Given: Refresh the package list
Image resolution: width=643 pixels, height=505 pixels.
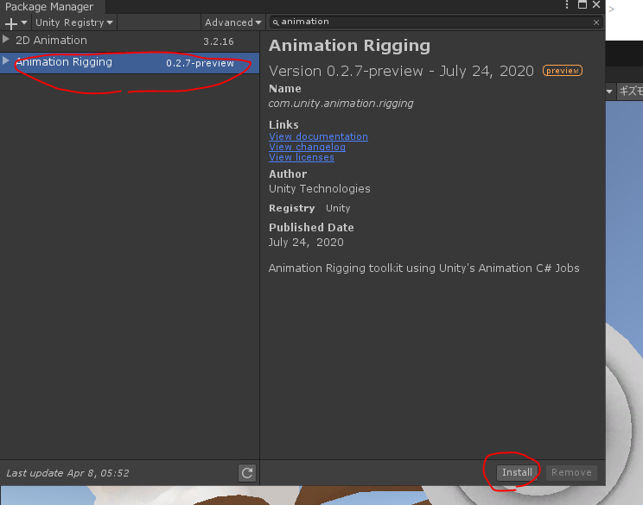Looking at the screenshot, I should [247, 472].
